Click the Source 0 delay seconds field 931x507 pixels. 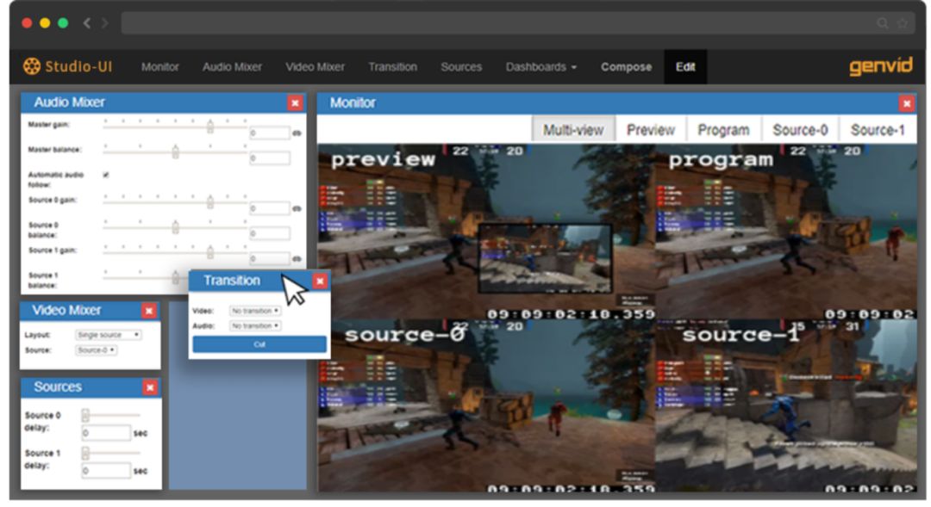coord(106,433)
